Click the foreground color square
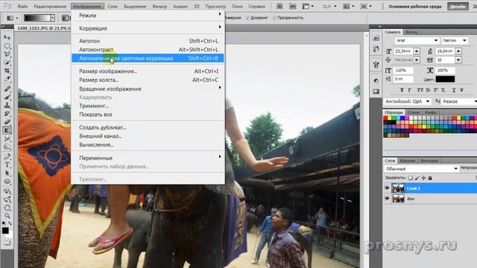Screen dimensions: 477x268 pyautogui.click(x=5, y=230)
